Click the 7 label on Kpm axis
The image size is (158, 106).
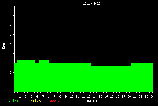11,25
